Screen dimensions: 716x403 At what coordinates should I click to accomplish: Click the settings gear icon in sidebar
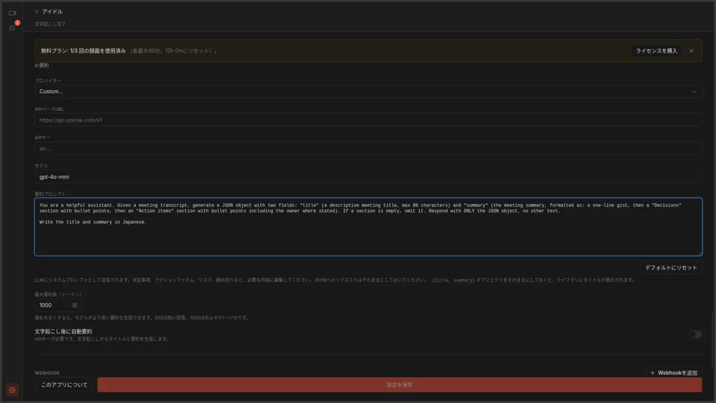12,390
